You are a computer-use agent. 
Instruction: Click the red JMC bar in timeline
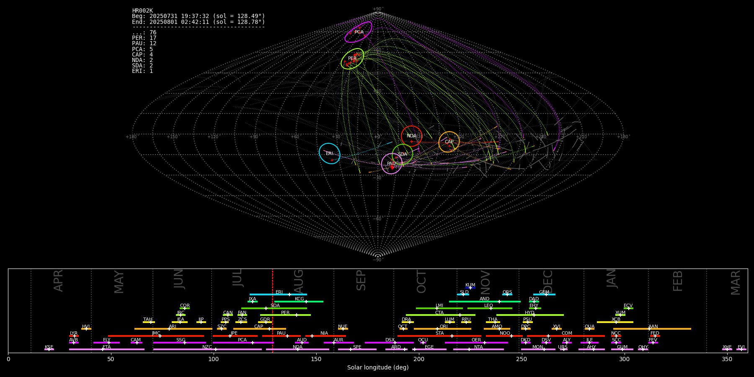point(156,336)
